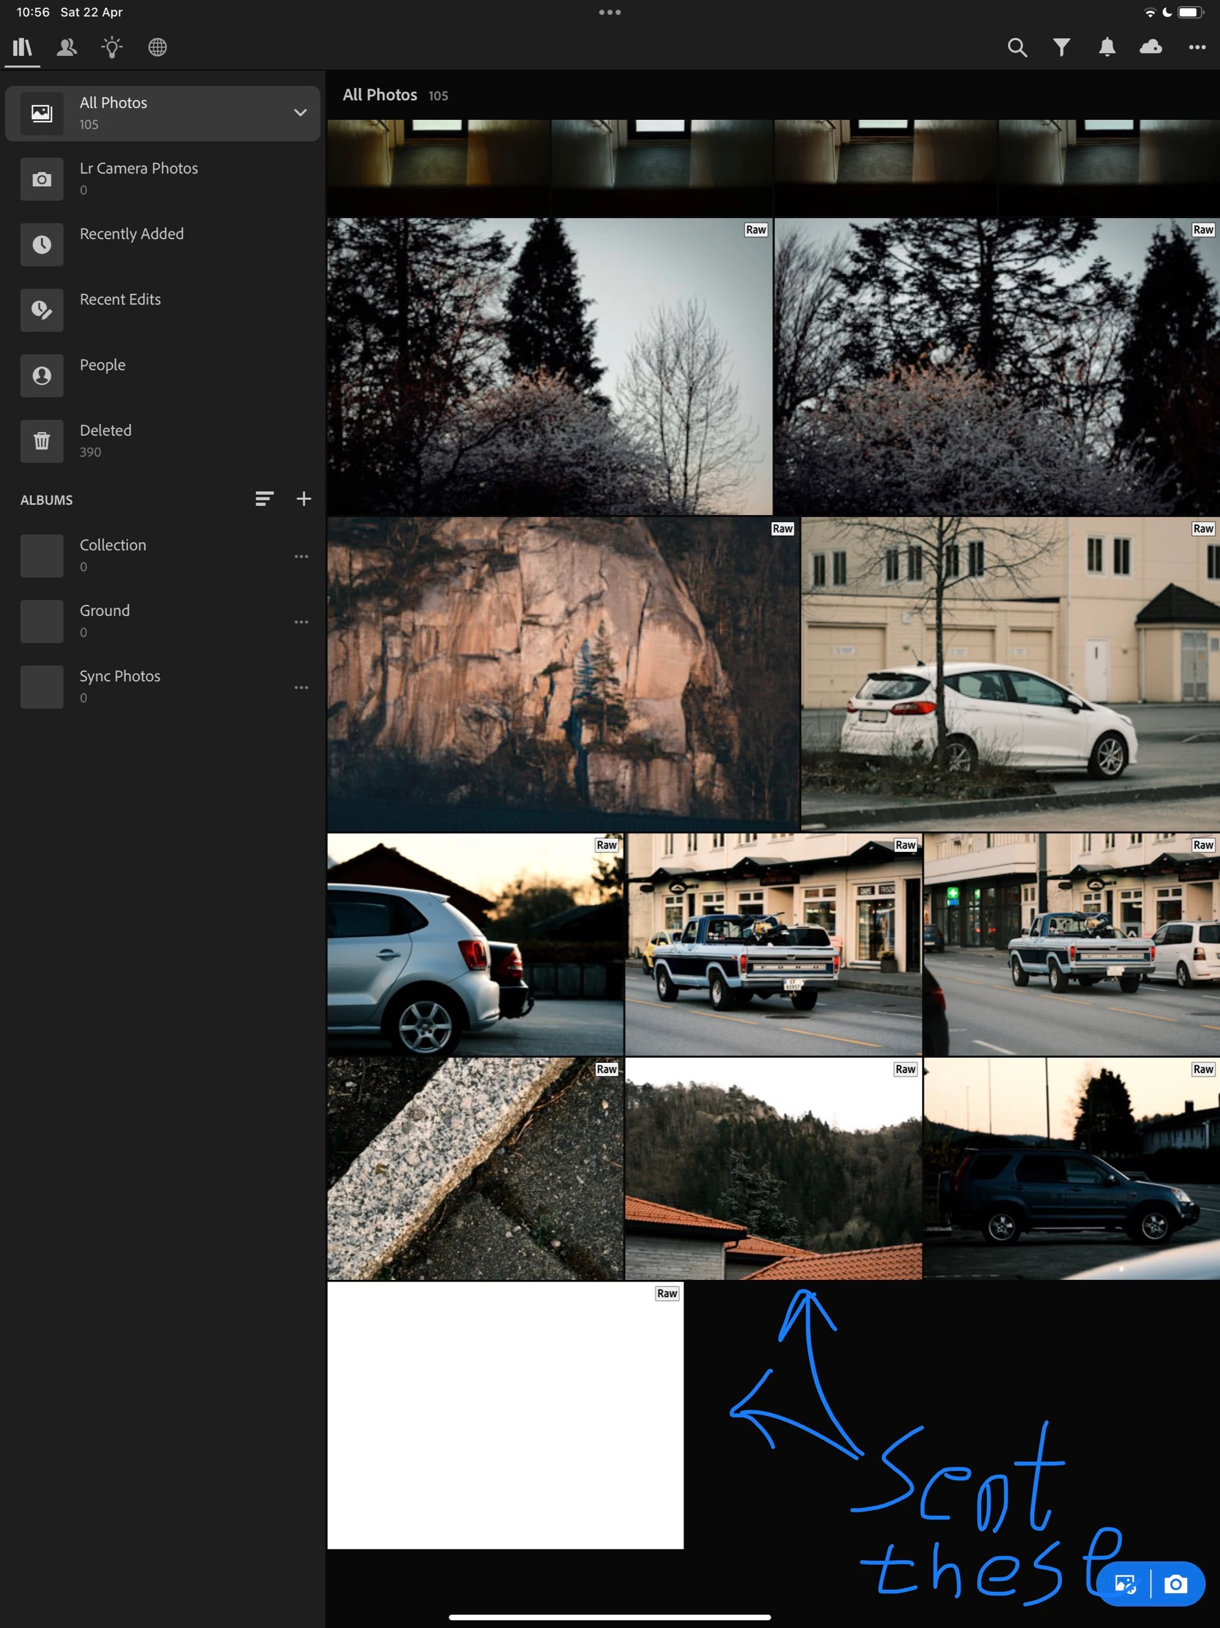Open the white Ford hatchback photo
This screenshot has width=1220, height=1628.
(x=1010, y=674)
